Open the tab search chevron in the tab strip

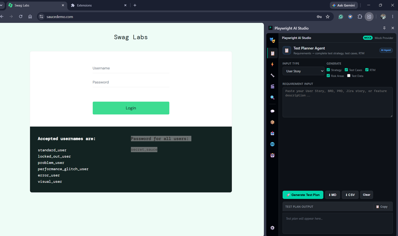coord(1,5)
